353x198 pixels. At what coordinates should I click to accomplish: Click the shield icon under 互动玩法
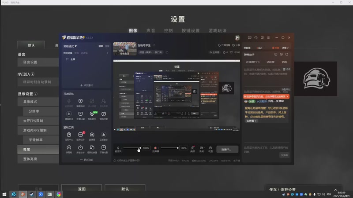pos(80,101)
